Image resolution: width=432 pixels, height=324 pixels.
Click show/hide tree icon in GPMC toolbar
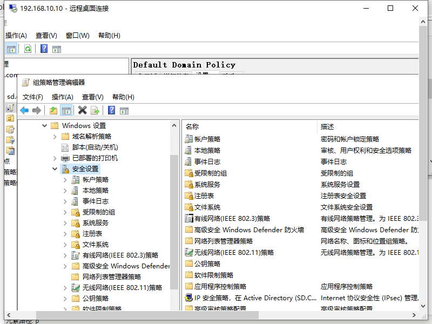[x=11, y=49]
